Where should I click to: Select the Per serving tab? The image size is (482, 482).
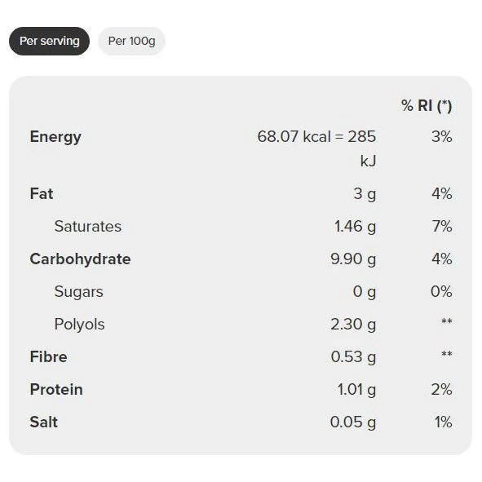tap(49, 41)
